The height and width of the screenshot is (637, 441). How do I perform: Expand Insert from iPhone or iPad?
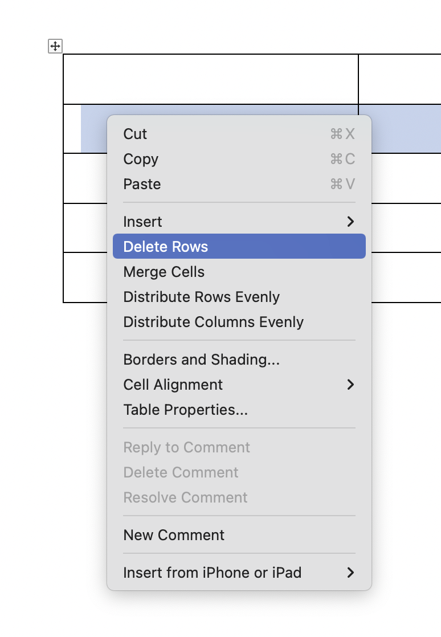[212, 573]
